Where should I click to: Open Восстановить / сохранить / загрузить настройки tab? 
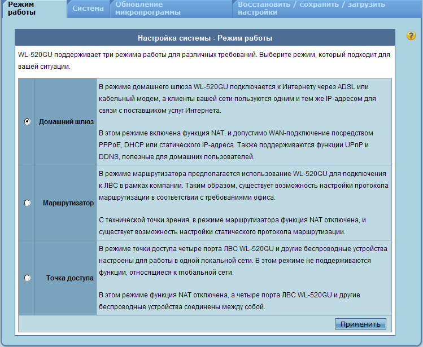328,8
